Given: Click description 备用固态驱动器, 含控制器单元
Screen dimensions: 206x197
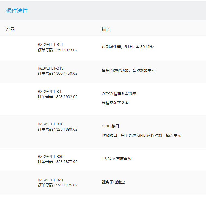Looking at the screenshot, I should [129, 70].
